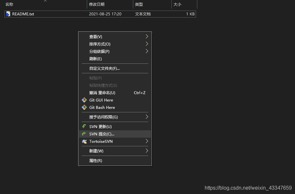Image resolution: width=295 pixels, height=194 pixels.
Task: Open the 查看(V) menu entry
Action: coord(115,37)
